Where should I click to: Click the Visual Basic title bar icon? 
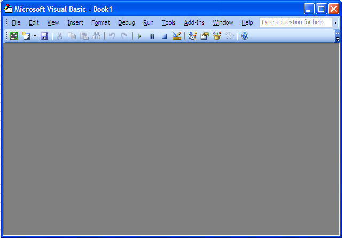tap(9, 9)
